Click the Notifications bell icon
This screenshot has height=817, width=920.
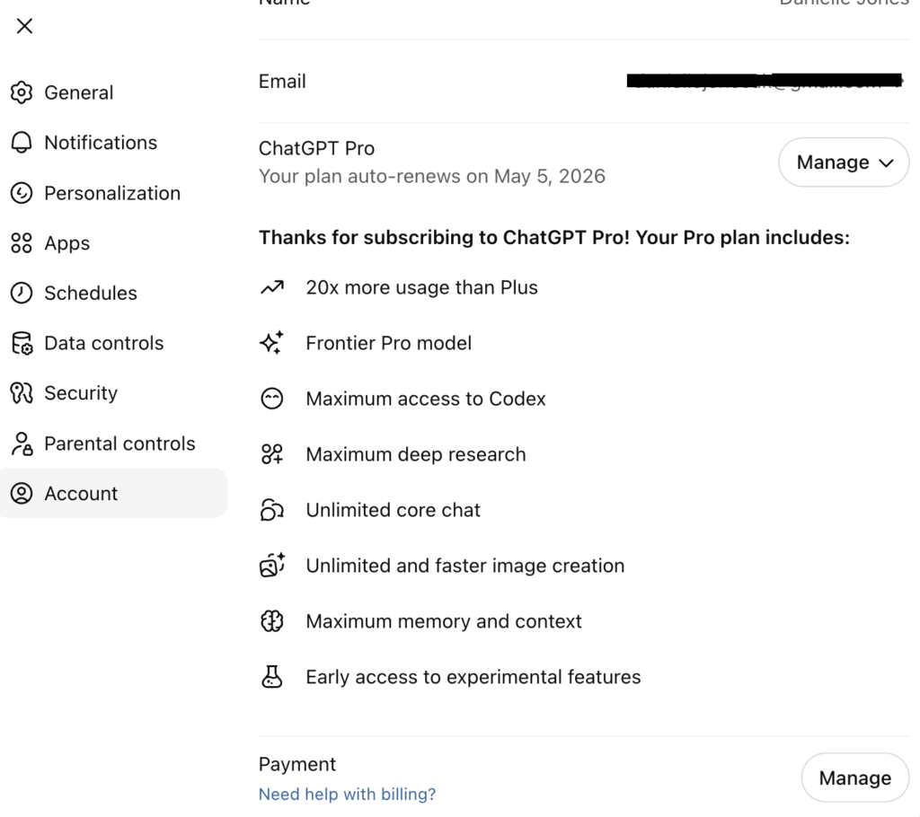[22, 143]
